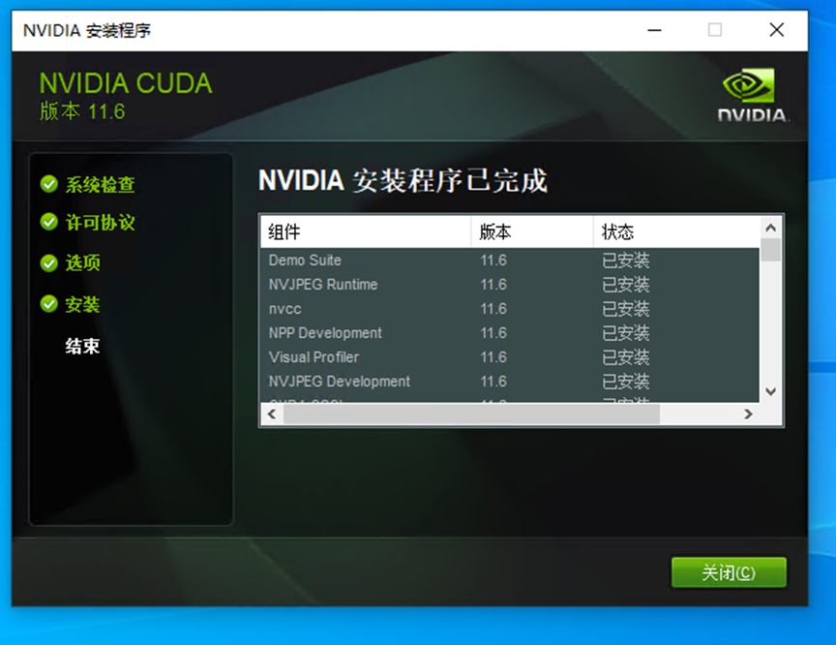The image size is (836, 645).
Task: Click the green check beside 选项
Action: pos(49,263)
